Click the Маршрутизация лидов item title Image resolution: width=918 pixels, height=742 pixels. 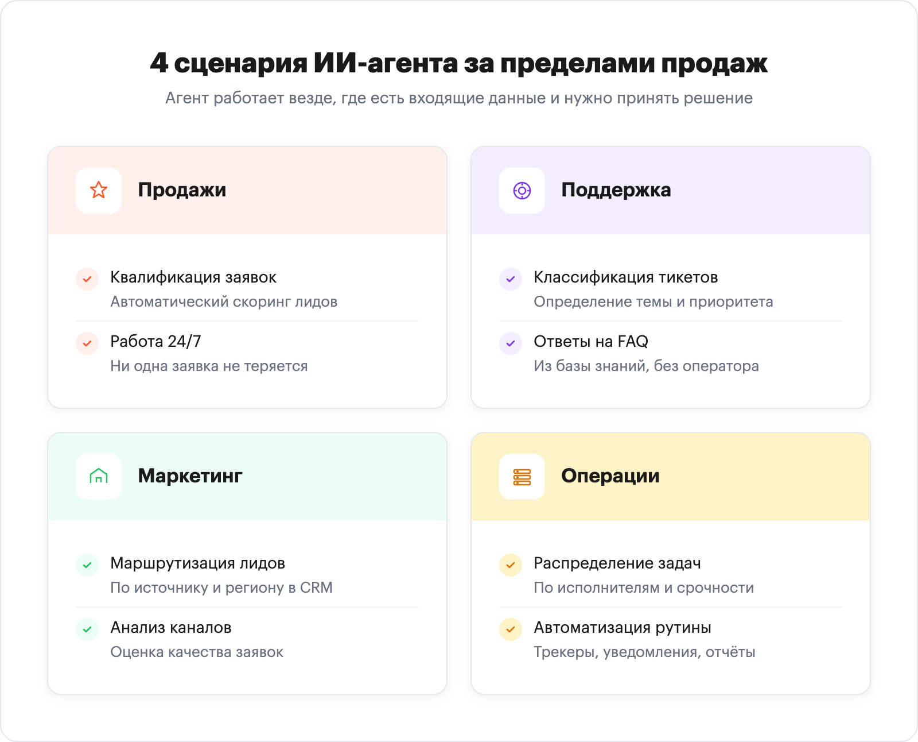[x=198, y=563]
